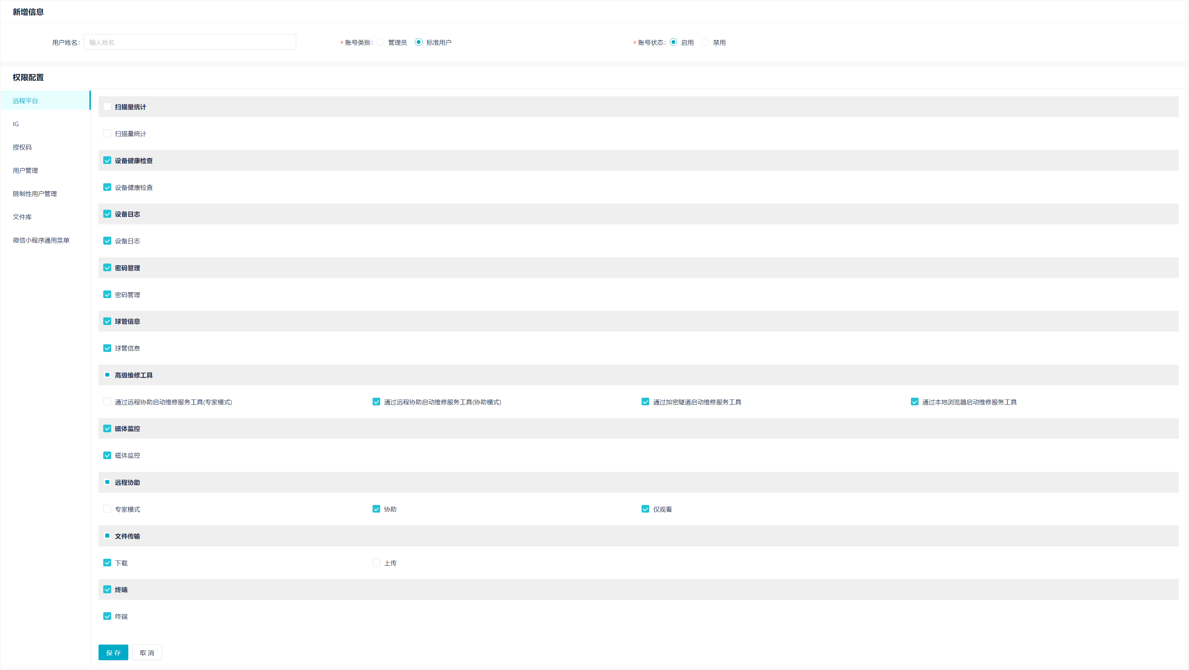Enable 通过远程协助启动维修服务工具(专家模式) checkbox
The width and height of the screenshot is (1189, 670).
(107, 402)
